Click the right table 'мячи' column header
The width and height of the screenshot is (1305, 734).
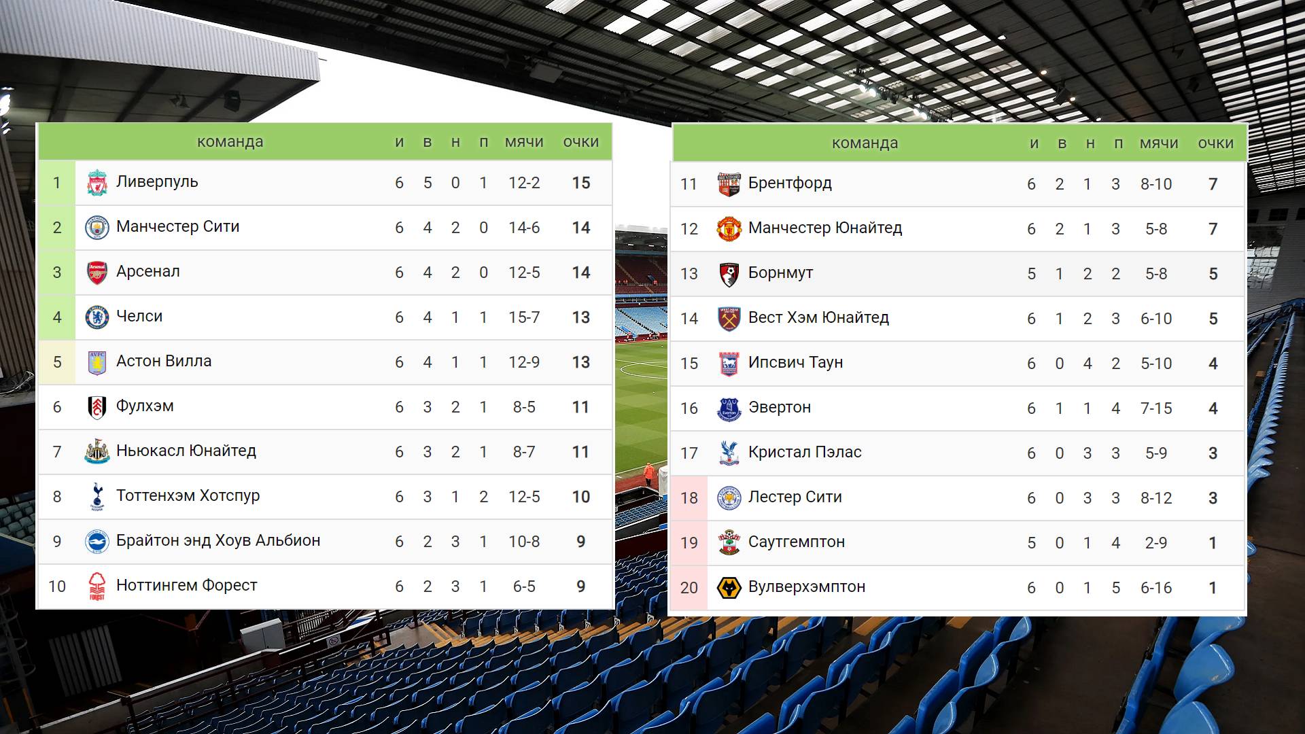point(1159,143)
